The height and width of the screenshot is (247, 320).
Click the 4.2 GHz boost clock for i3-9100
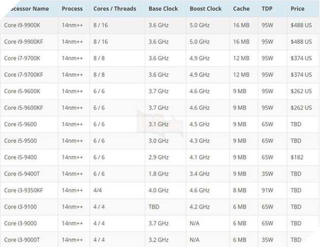(x=200, y=206)
